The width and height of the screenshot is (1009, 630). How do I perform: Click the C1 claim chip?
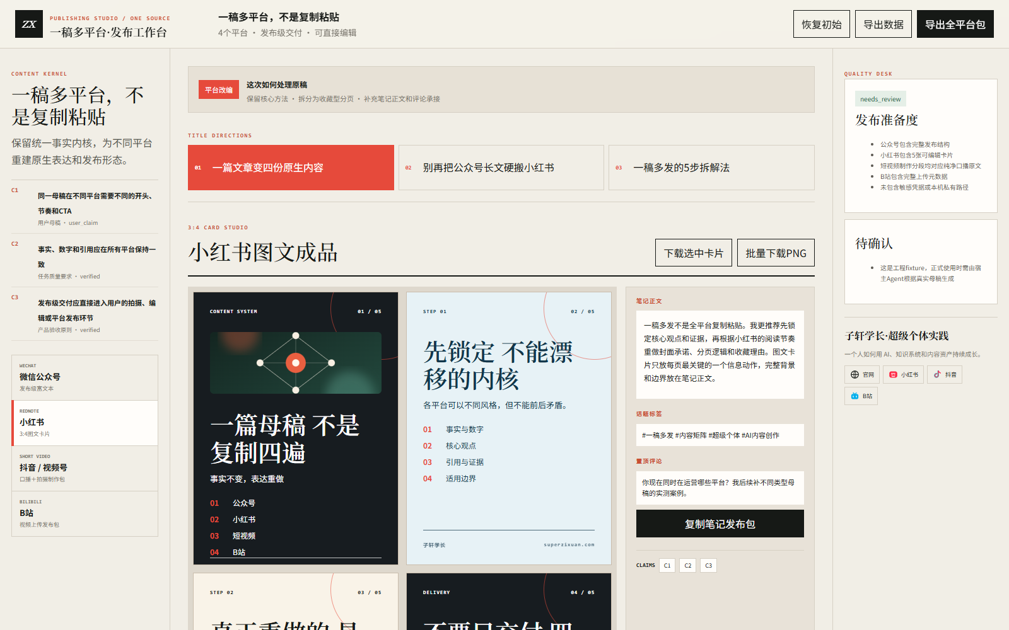coord(667,565)
